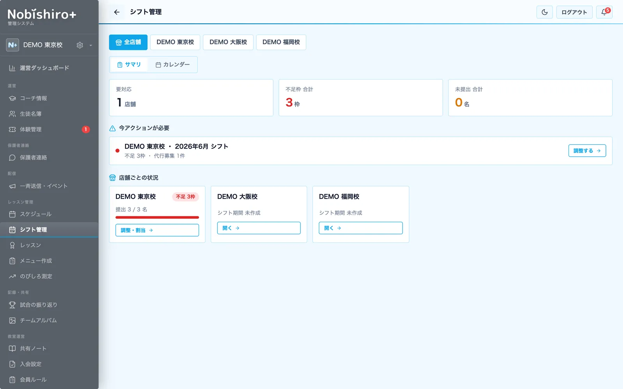Go to 保護者連絡 in the sidebar
Viewport: 623px width, 389px height.
click(x=49, y=158)
